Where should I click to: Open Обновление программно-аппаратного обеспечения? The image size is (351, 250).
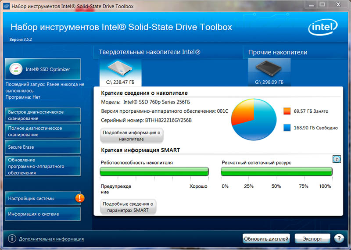coord(43,166)
